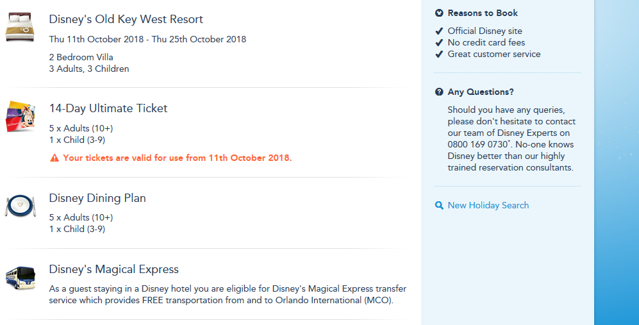Click the hotel bed icon
The height and width of the screenshot is (325, 639).
tap(20, 28)
